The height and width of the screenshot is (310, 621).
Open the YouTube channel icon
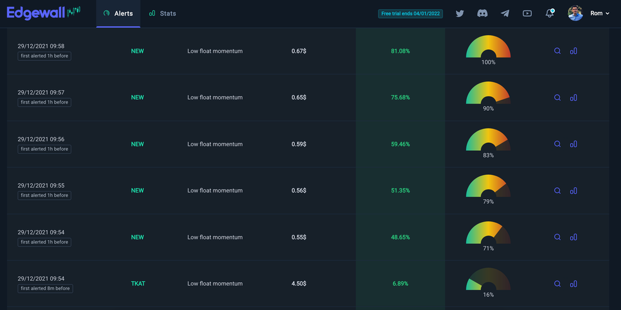[527, 13]
